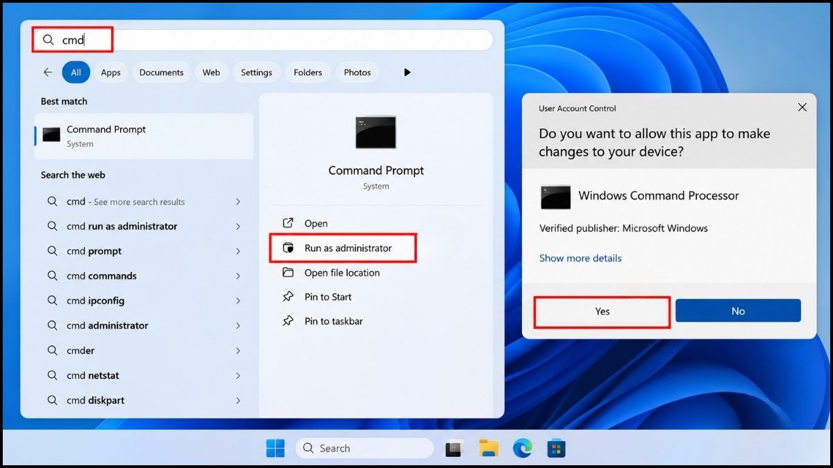Click No in User Account Control dialog
This screenshot has height=468, width=833.
738,311
